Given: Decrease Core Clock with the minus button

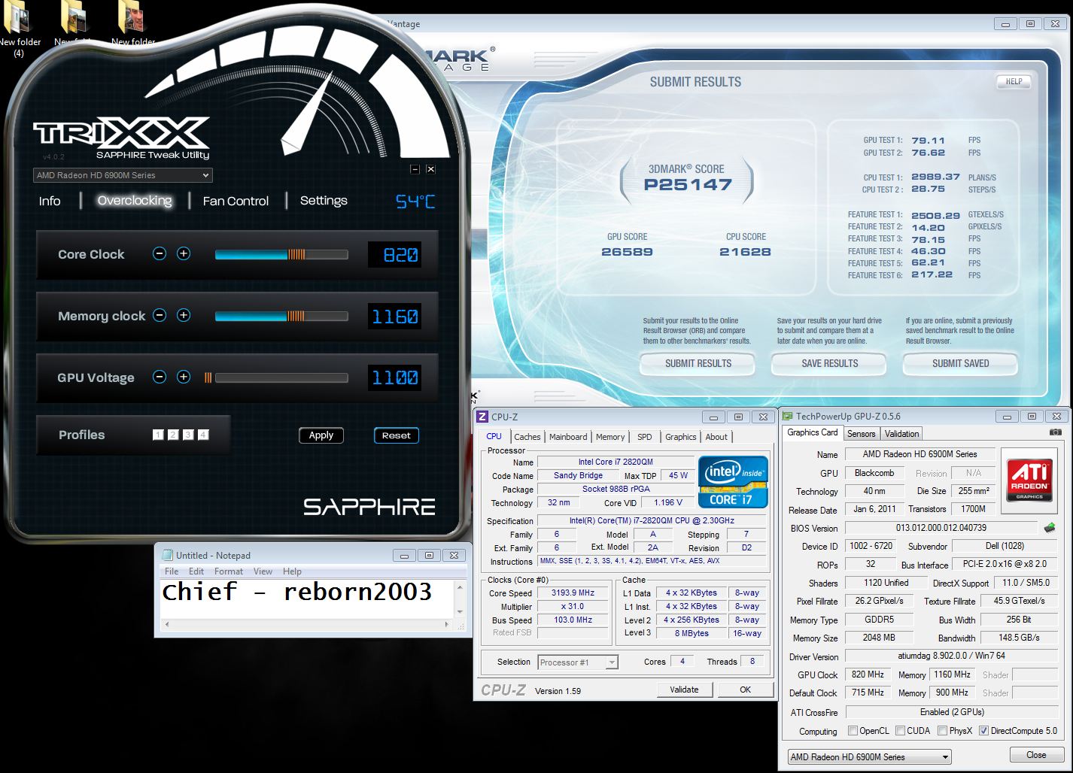Looking at the screenshot, I should click(x=160, y=253).
